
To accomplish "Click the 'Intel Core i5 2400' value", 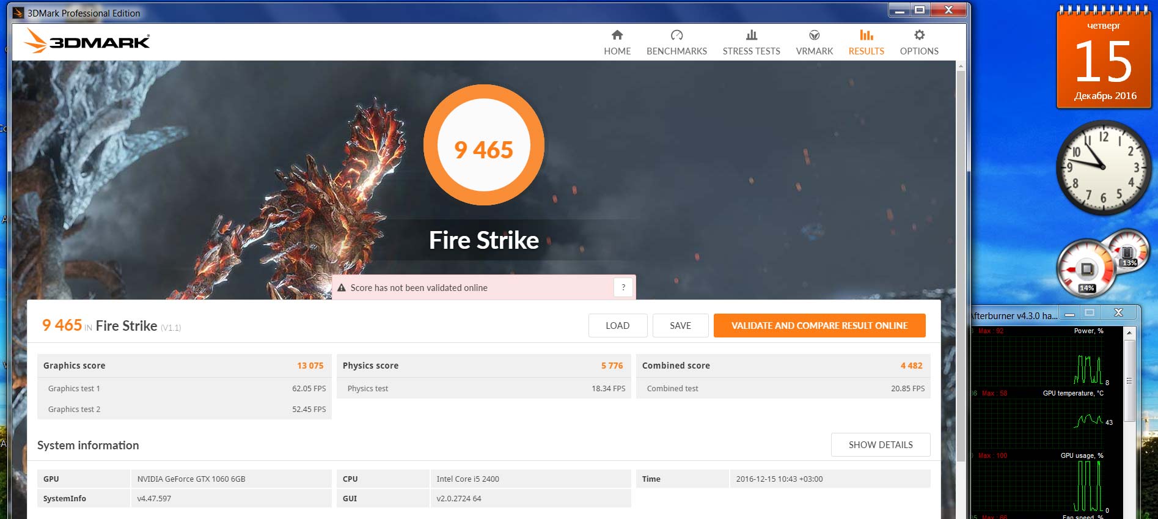I will pos(467,479).
